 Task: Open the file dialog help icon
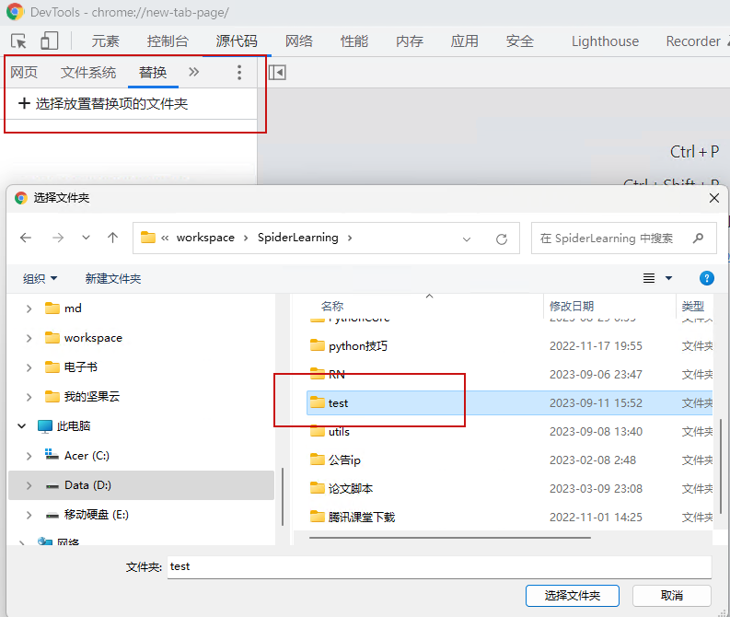click(706, 278)
